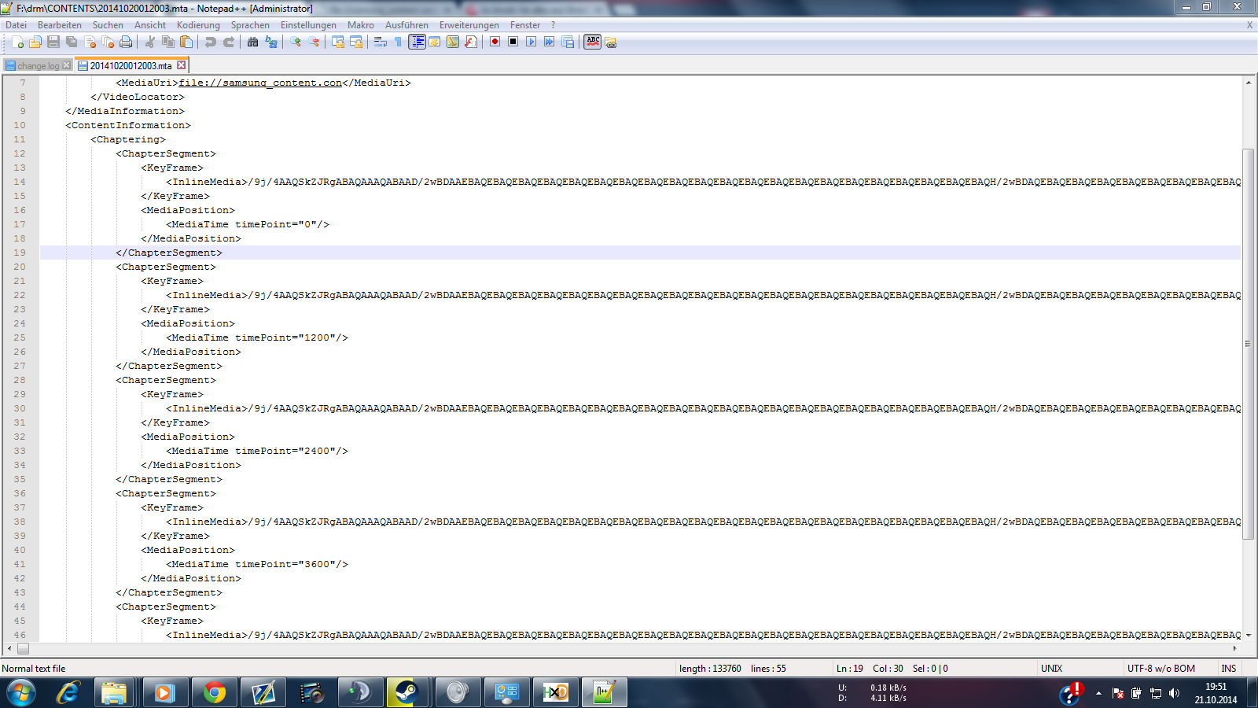Open the Ansicht menu

150,25
